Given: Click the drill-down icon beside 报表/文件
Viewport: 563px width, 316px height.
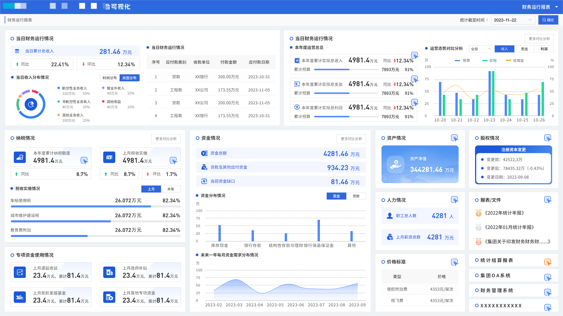Looking at the screenshot, I should [x=548, y=200].
